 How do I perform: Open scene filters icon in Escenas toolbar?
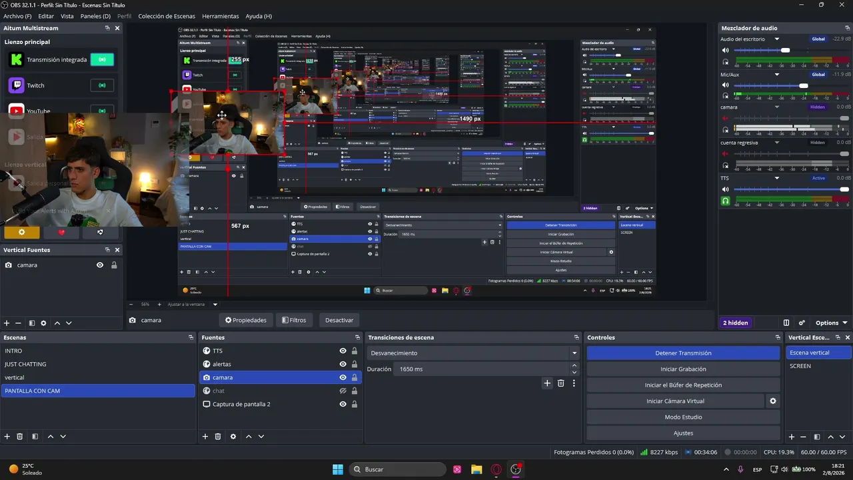(x=35, y=437)
